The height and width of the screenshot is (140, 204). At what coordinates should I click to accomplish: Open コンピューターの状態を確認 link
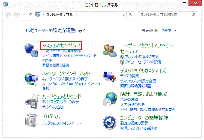click(x=61, y=51)
